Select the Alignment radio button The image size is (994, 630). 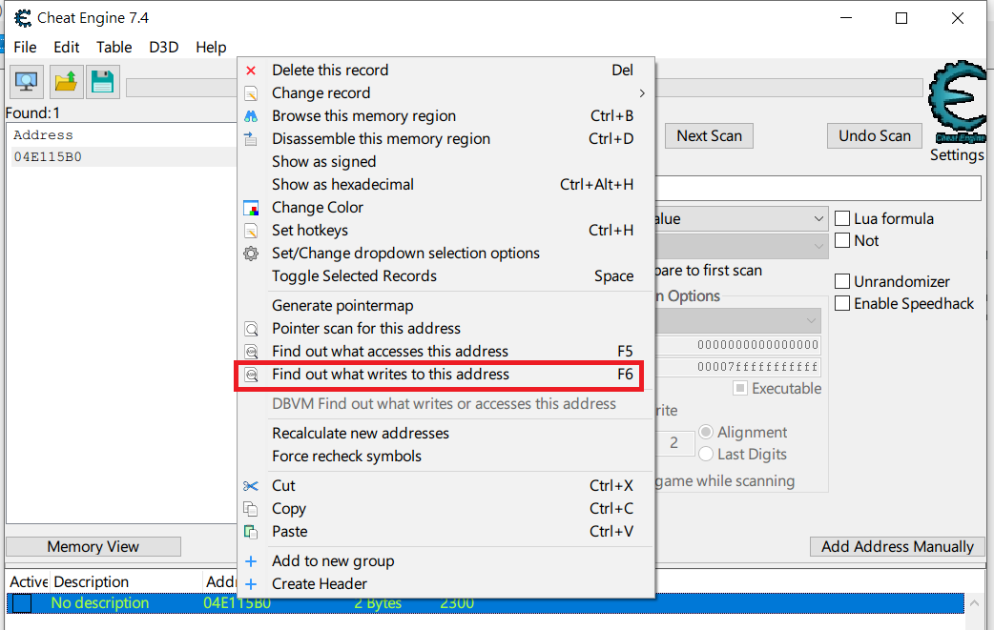click(x=706, y=432)
